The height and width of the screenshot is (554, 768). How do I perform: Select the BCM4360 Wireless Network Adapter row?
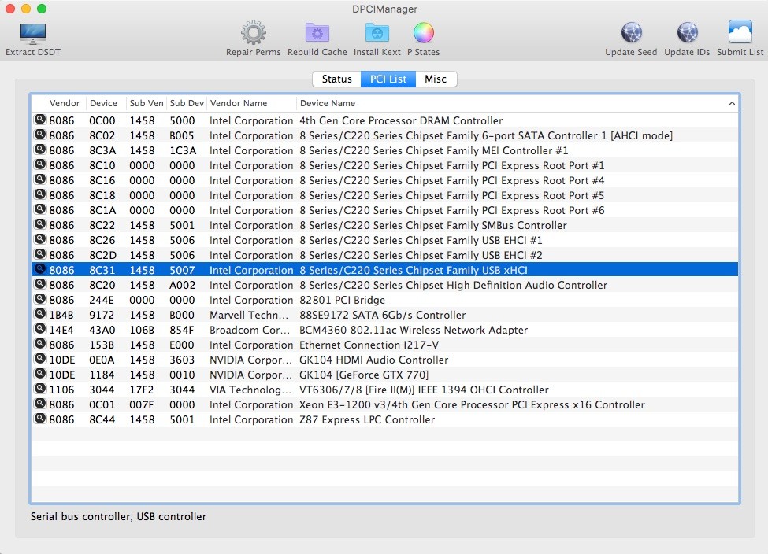coord(414,330)
